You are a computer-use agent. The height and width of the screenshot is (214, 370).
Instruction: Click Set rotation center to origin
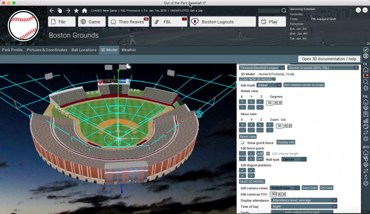pyautogui.click(x=304, y=85)
